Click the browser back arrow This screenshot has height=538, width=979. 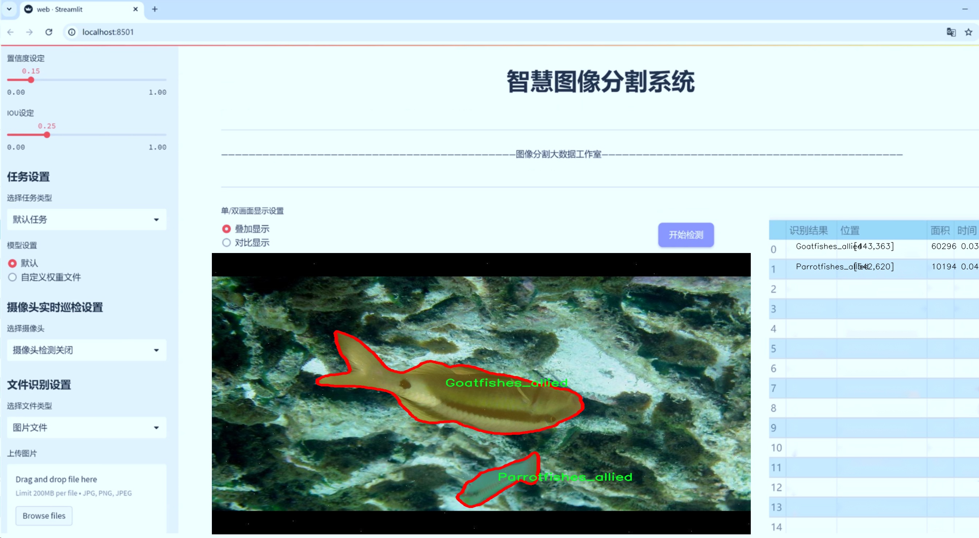click(11, 32)
